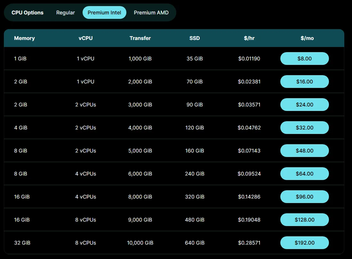Screen dimensions: 352x259
Task: Click the 1,000 GiB transfer value
Action: click(x=140, y=59)
